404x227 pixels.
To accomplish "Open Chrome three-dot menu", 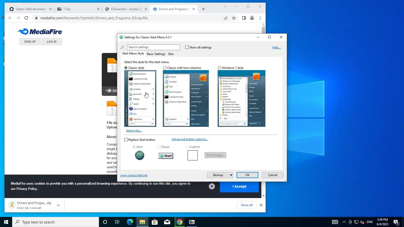I will [260, 18].
